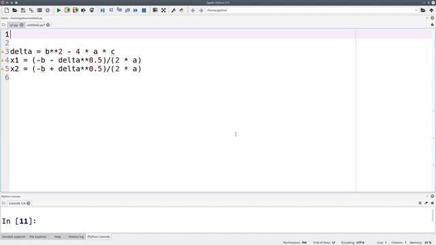This screenshot has height=245, width=436.
Task: Click the x1 formula line in the editor
Action: pos(76,61)
